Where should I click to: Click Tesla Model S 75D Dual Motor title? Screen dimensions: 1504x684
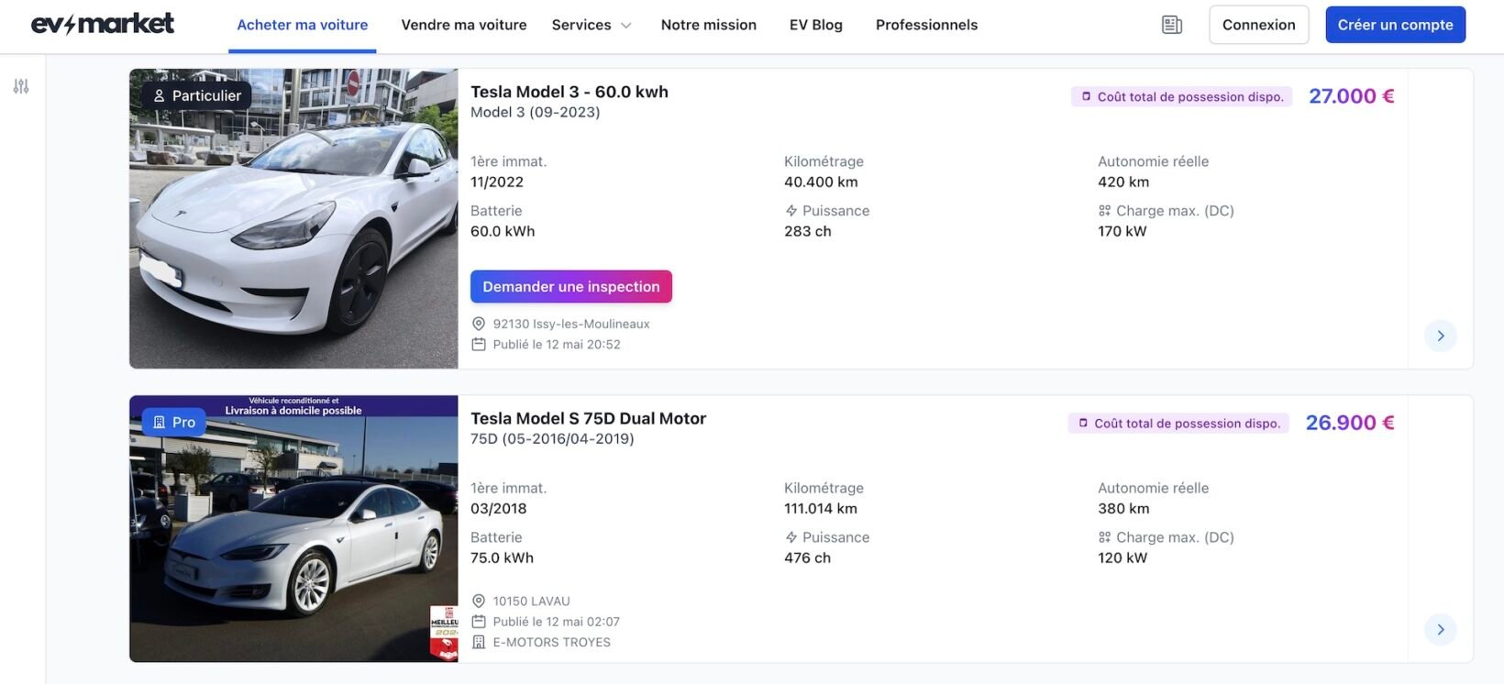588,418
